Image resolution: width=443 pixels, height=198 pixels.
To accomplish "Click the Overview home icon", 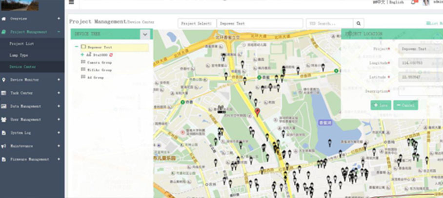I will tap(4, 19).
